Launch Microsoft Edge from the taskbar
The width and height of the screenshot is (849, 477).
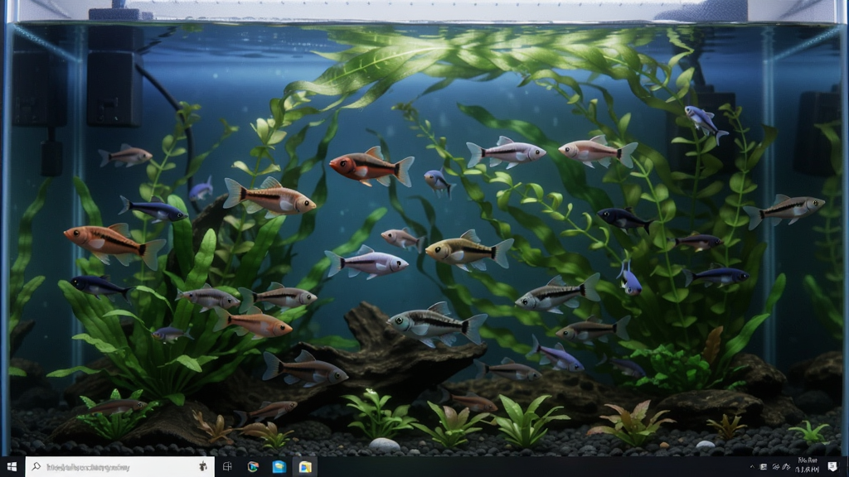click(x=253, y=467)
